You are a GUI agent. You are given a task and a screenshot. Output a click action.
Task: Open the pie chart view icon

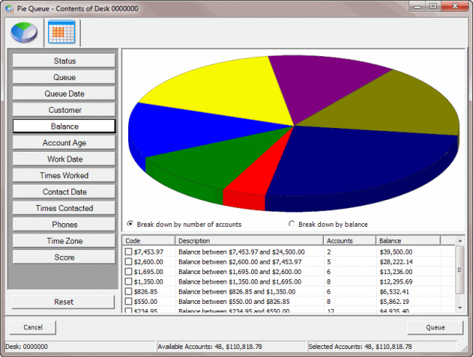tap(24, 32)
